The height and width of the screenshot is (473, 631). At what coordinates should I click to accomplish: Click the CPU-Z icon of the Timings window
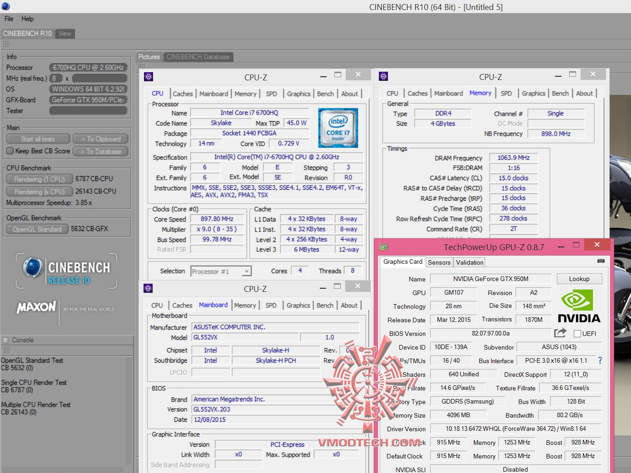pos(383,76)
